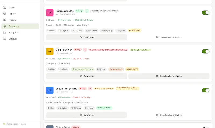See detailed analytics for Gold Rush VIP
Screen dimensions: 215x128
169,76
